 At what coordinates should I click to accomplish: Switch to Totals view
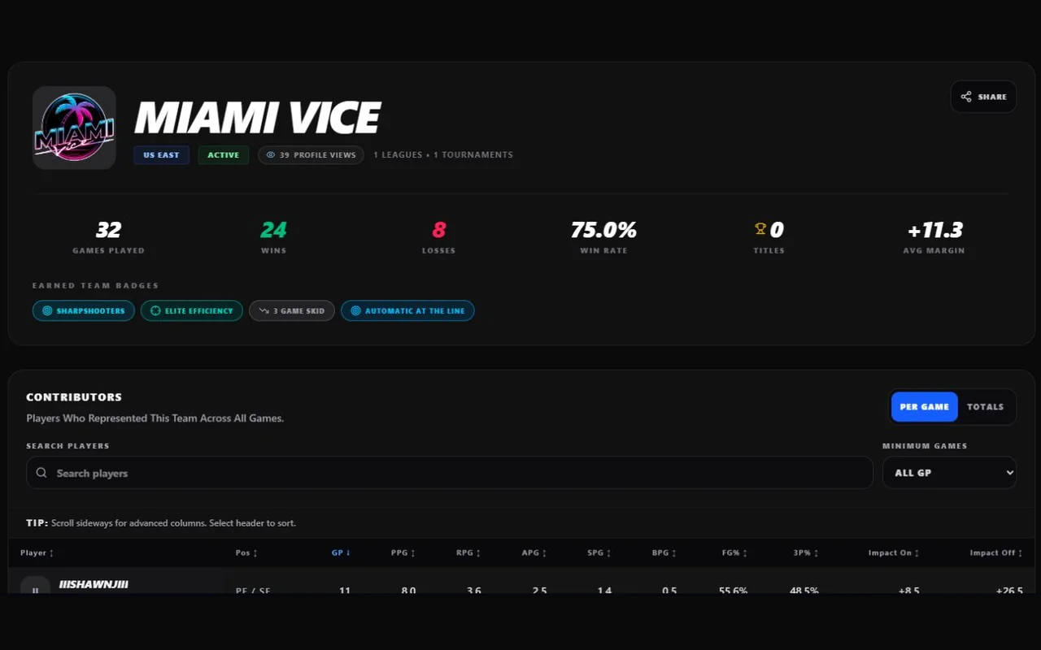986,407
